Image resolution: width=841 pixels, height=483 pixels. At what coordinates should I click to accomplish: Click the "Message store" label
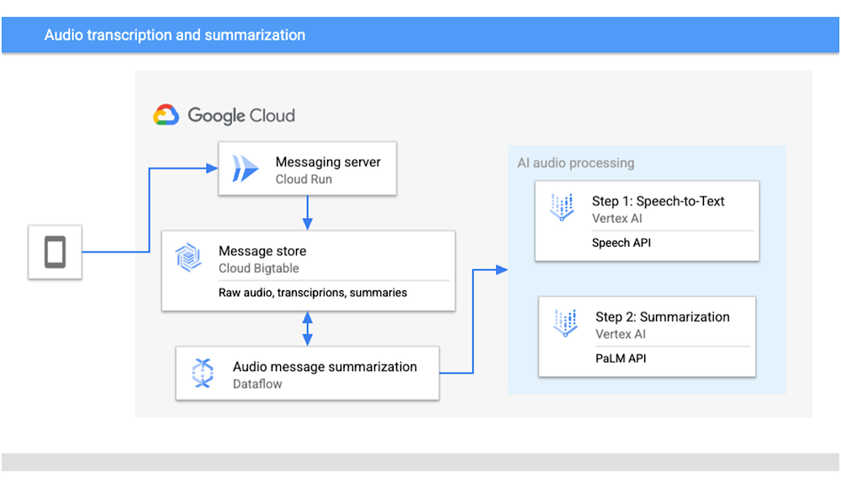[x=262, y=251]
